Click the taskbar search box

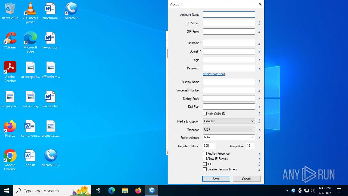click(52, 191)
